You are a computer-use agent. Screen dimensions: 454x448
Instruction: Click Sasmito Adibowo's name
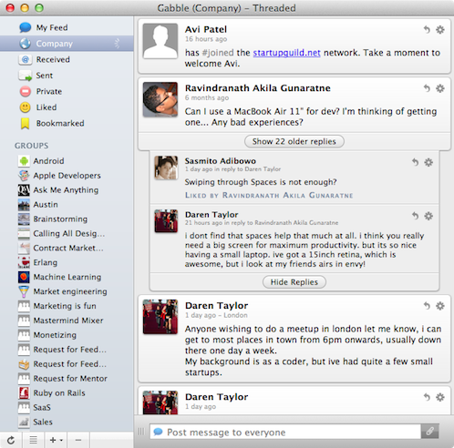(x=221, y=161)
